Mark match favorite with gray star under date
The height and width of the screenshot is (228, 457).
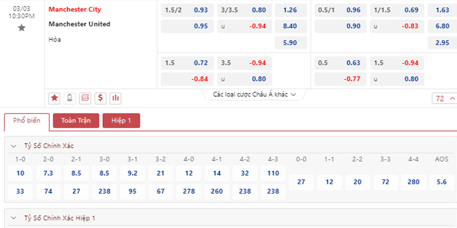pyautogui.click(x=22, y=28)
